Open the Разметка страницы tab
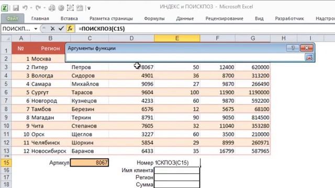Screen dimensions: 335x188 111,19
